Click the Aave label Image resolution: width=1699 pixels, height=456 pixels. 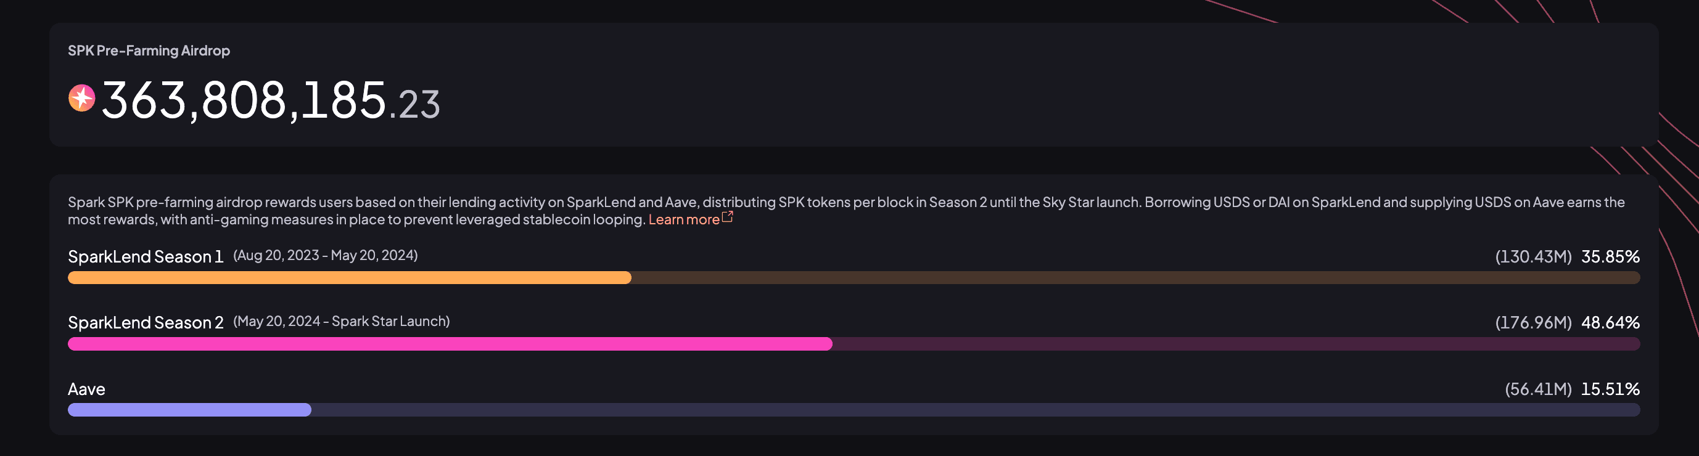[86, 389]
